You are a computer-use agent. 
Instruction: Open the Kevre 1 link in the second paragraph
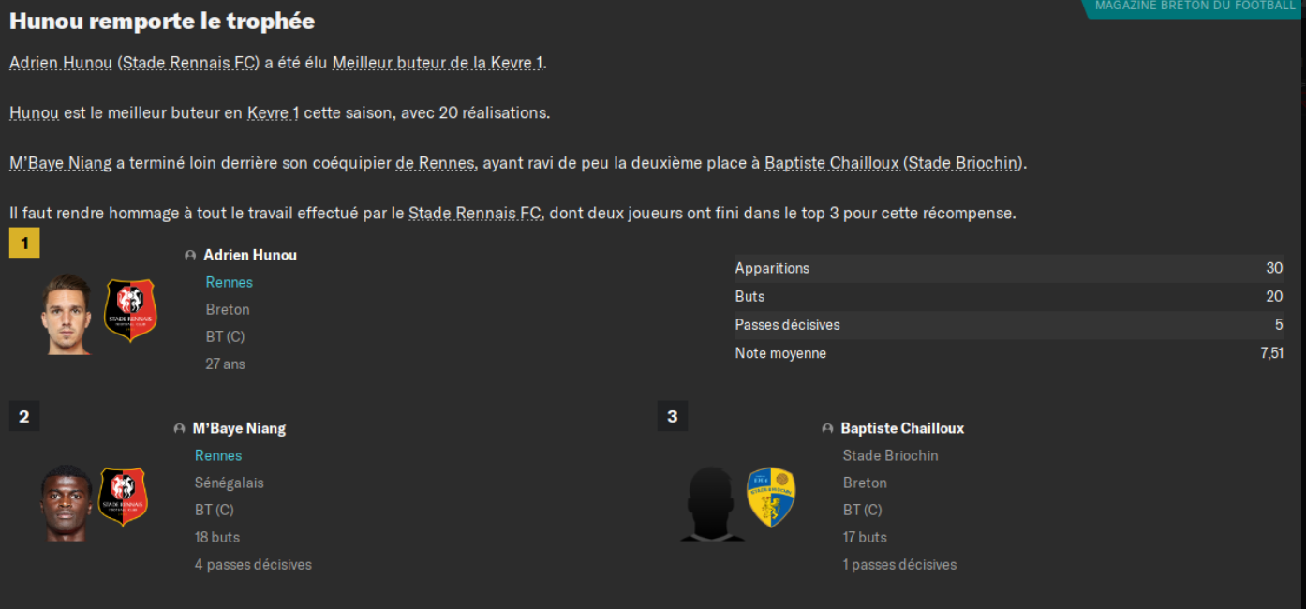(274, 113)
